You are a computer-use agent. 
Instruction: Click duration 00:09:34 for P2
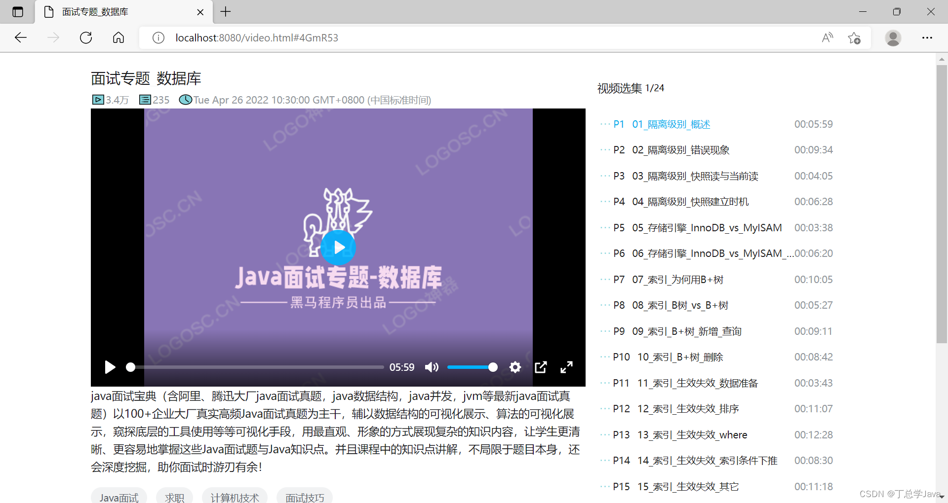coord(813,150)
